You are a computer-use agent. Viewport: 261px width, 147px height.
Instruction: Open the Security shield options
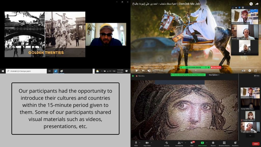click(x=166, y=143)
